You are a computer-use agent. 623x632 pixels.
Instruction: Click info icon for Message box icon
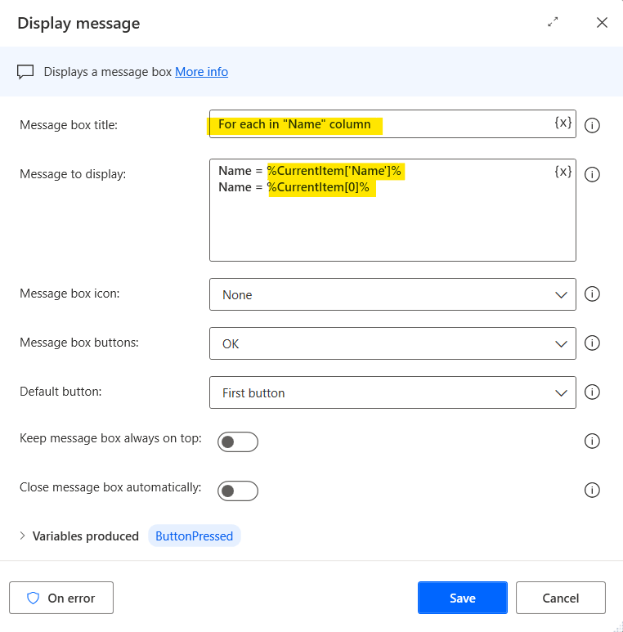pos(593,294)
